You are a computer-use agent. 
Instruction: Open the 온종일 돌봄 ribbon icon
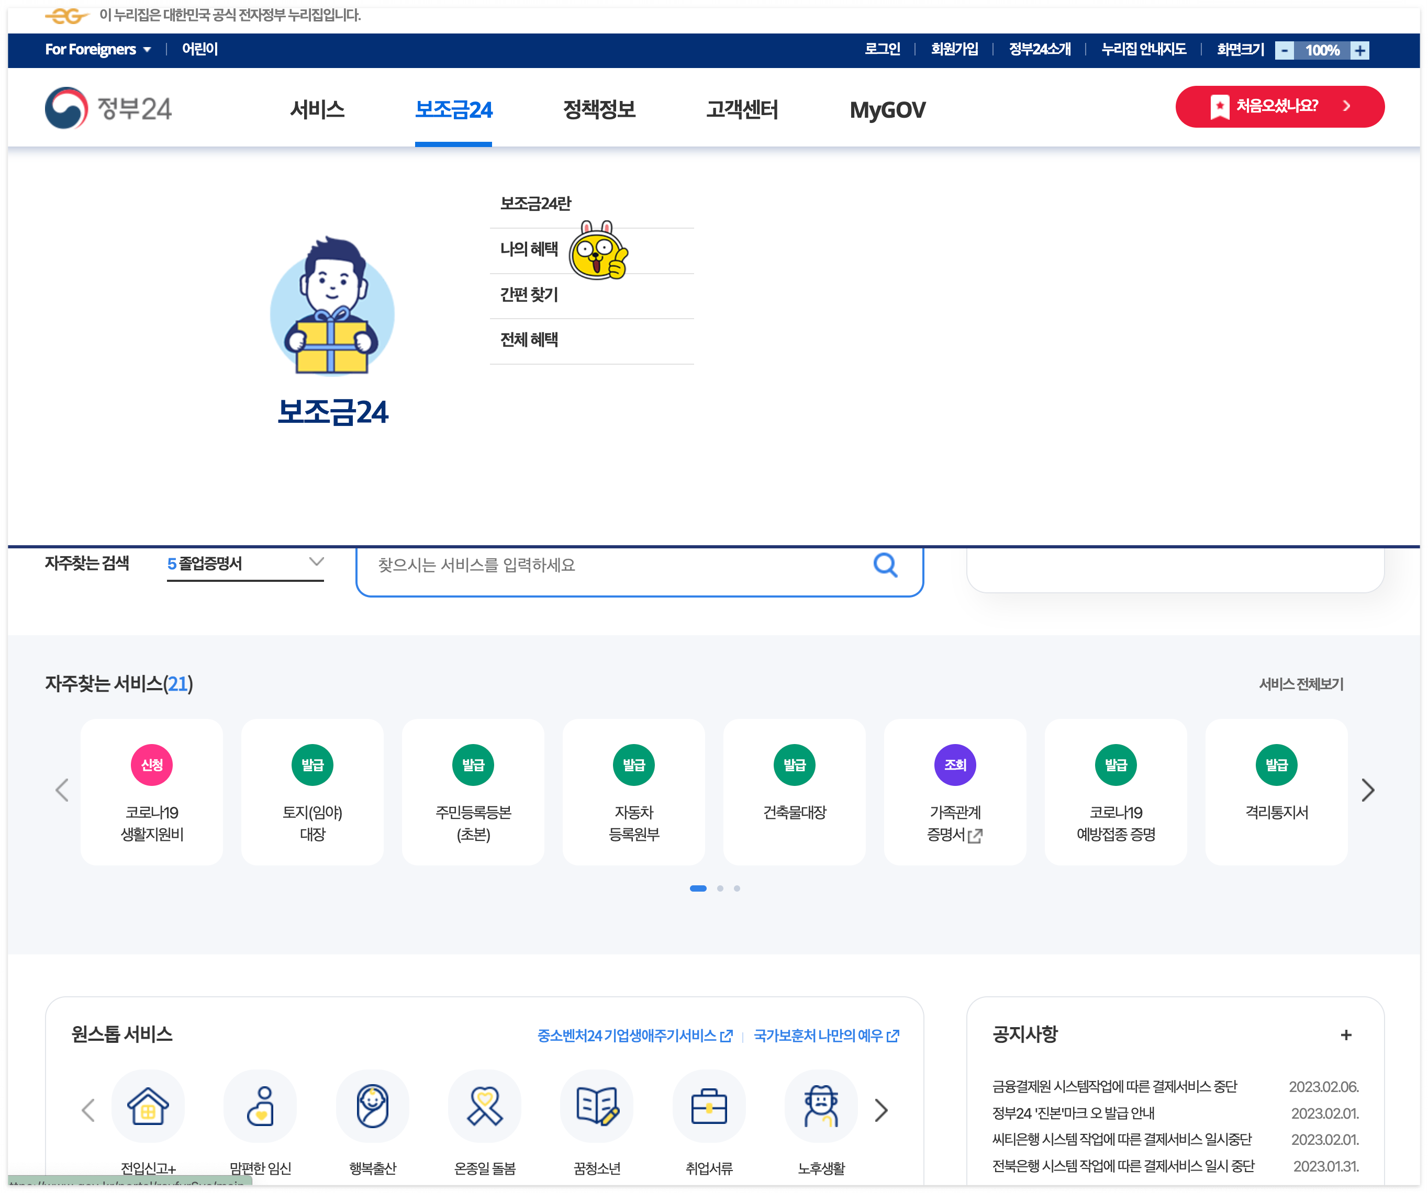[485, 1107]
